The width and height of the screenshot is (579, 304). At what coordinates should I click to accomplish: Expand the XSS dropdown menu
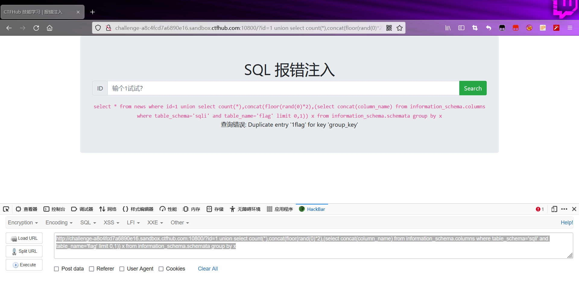(x=112, y=223)
